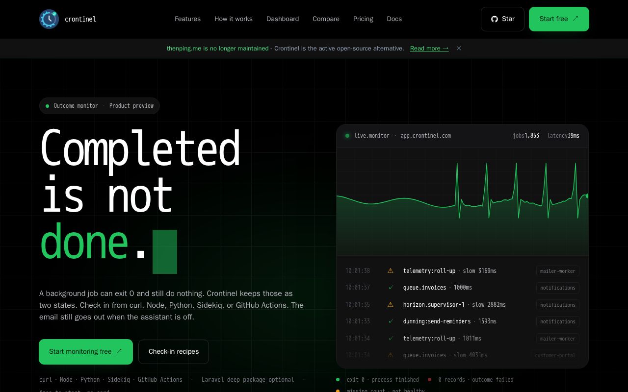Click the Outcome monitor Product preview badge

tap(100, 106)
